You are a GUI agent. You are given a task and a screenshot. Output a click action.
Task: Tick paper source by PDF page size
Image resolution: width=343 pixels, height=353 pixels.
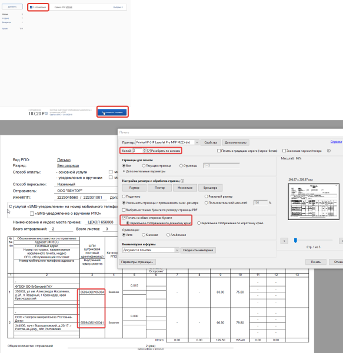[x=124, y=210]
